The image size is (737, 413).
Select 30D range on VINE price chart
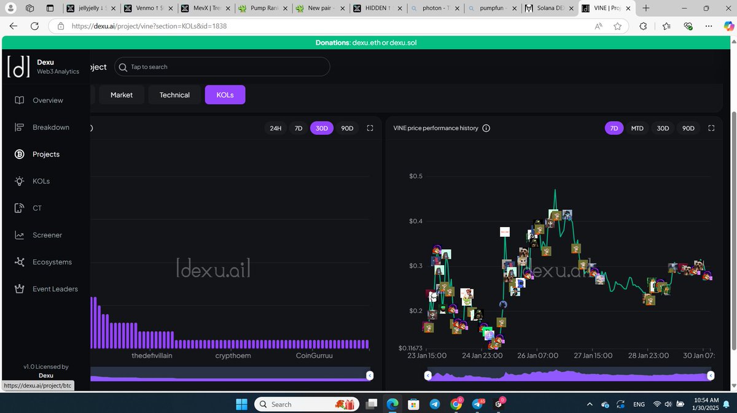tap(663, 128)
